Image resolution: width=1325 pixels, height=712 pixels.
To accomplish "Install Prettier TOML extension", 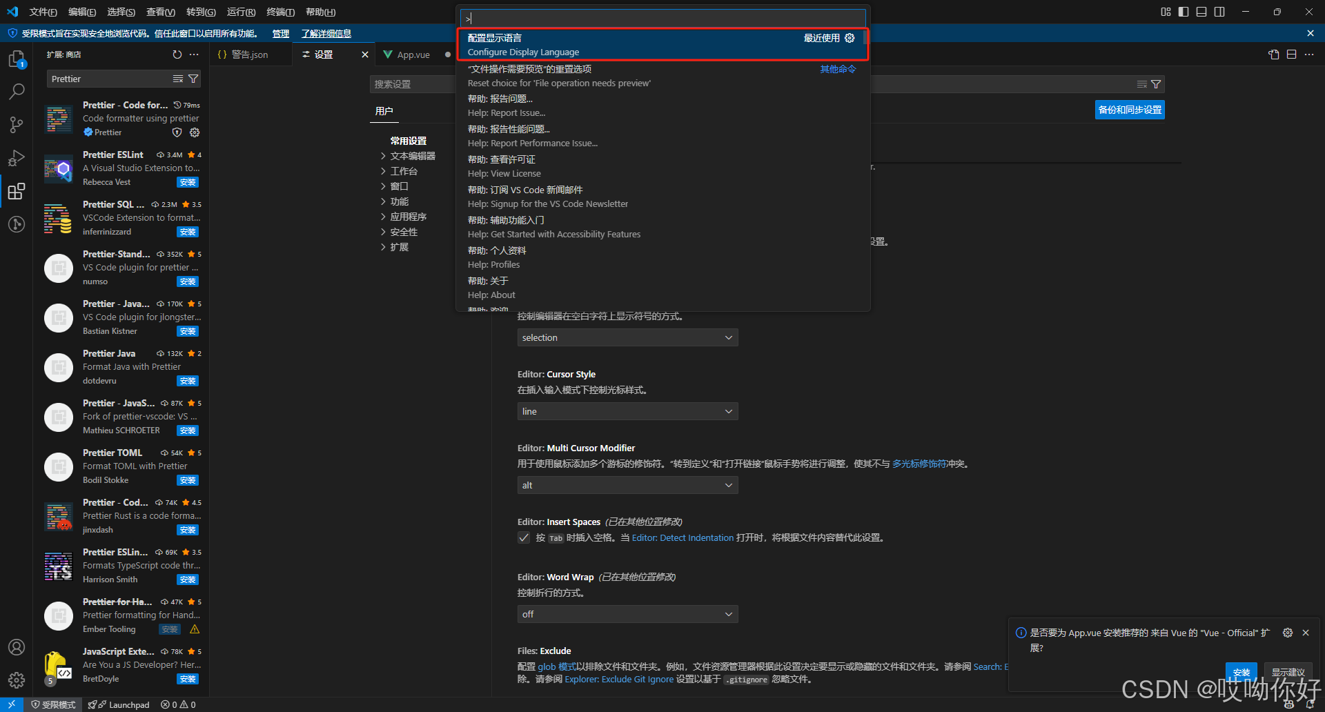I will 188,480.
